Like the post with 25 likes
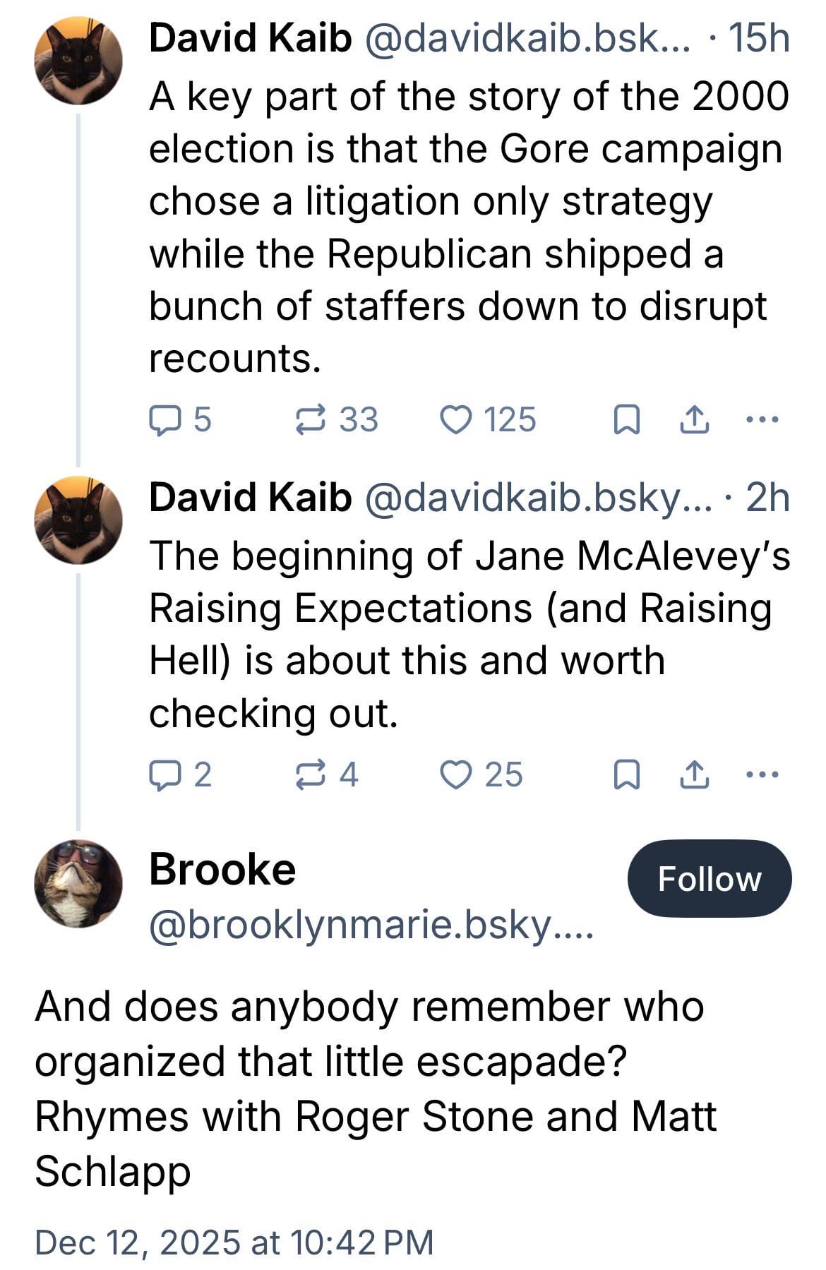 click(x=456, y=774)
